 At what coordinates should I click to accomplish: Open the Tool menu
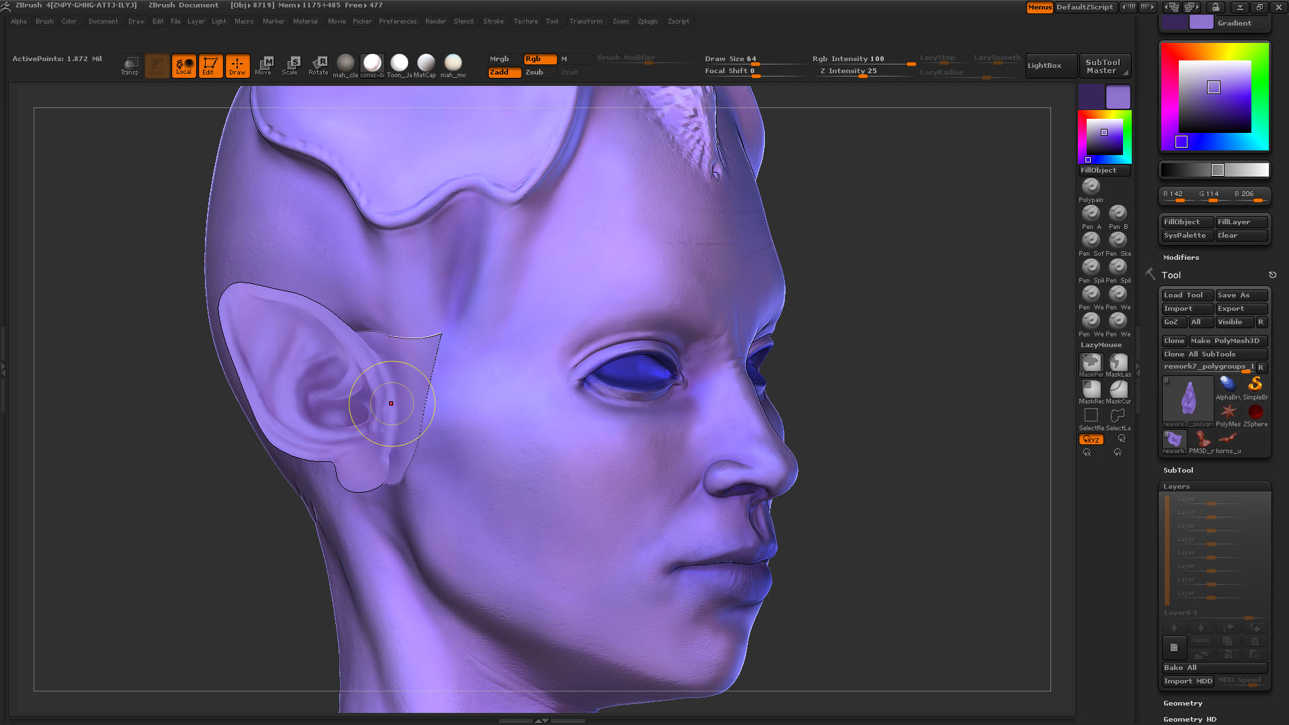pyautogui.click(x=552, y=21)
